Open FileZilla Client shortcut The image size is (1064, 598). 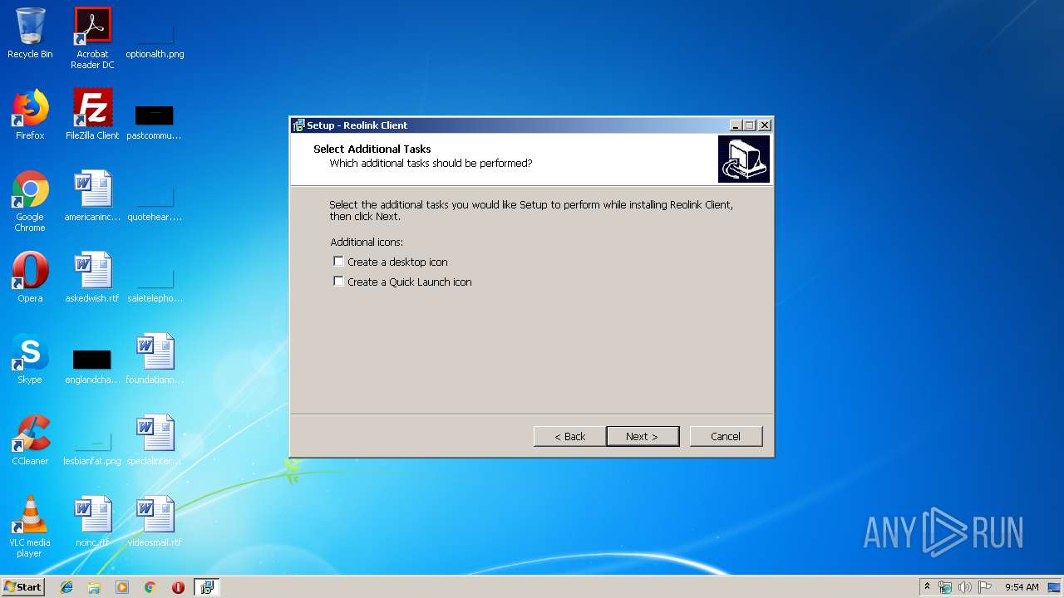(x=92, y=115)
